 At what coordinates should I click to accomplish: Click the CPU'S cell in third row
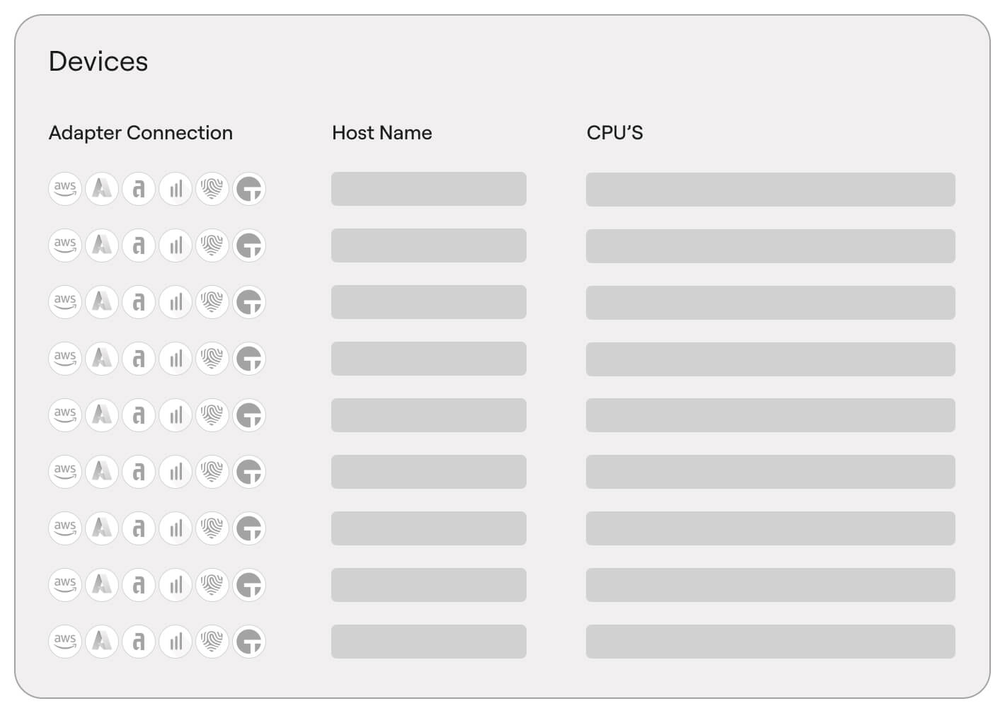770,303
